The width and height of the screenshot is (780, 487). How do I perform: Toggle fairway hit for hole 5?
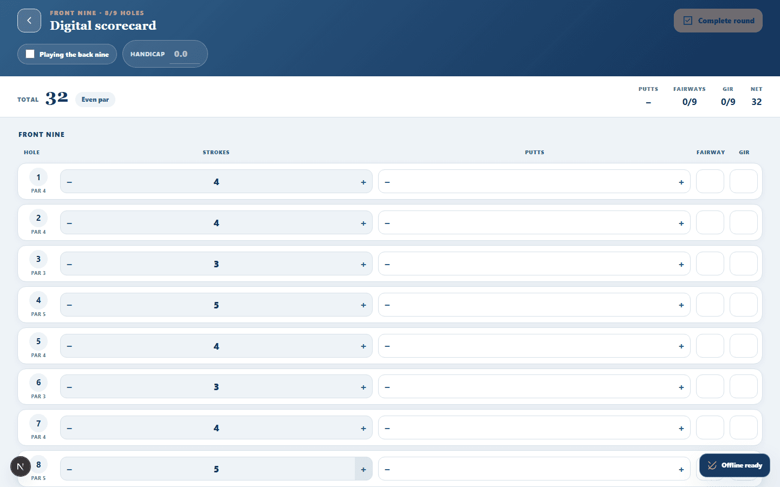[710, 346]
